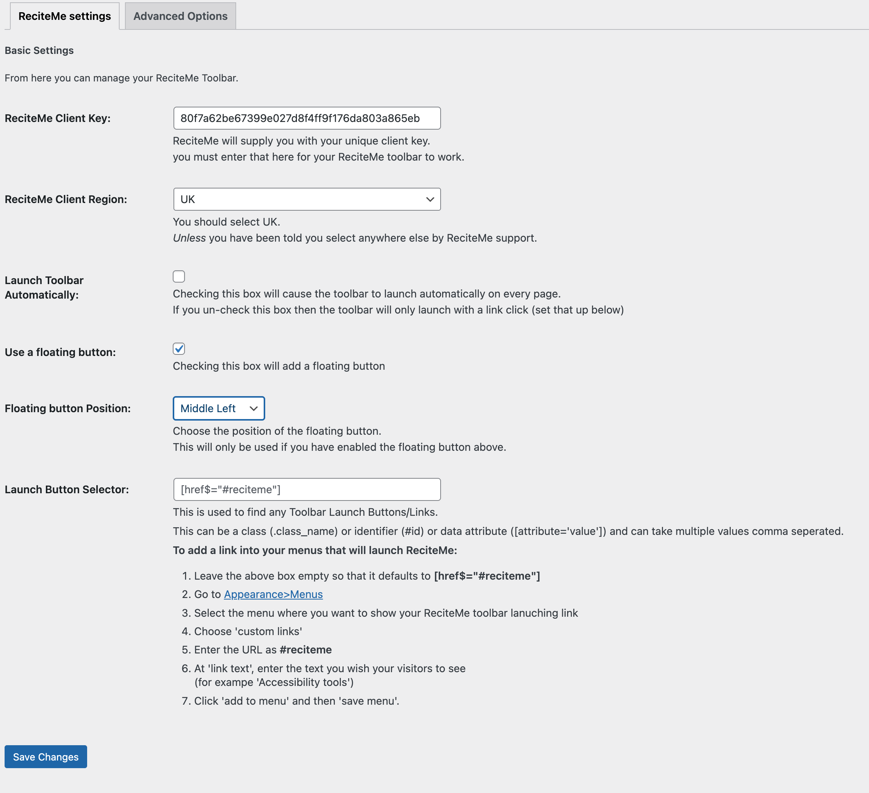
Task: Click step 'Choose 'custom links''
Action: pyautogui.click(x=248, y=631)
